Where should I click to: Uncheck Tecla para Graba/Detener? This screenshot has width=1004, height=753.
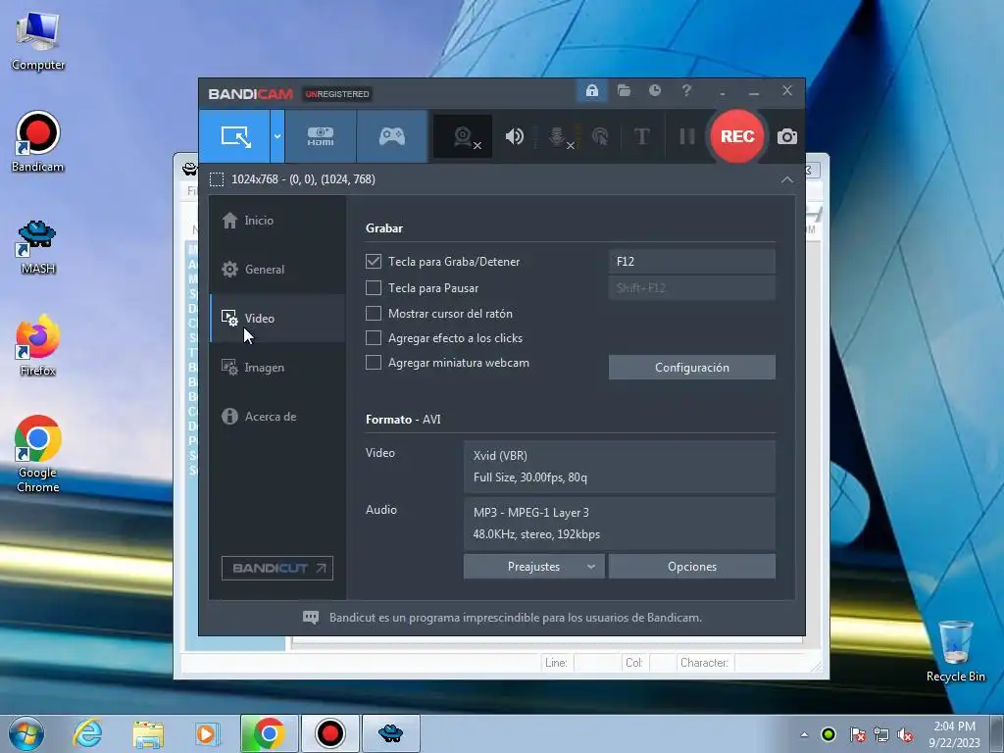(x=374, y=261)
